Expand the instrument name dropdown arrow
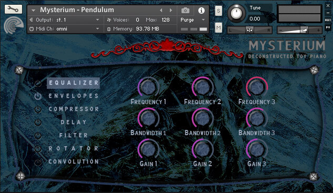Screen dimensions: 333x193 pos(33,10)
